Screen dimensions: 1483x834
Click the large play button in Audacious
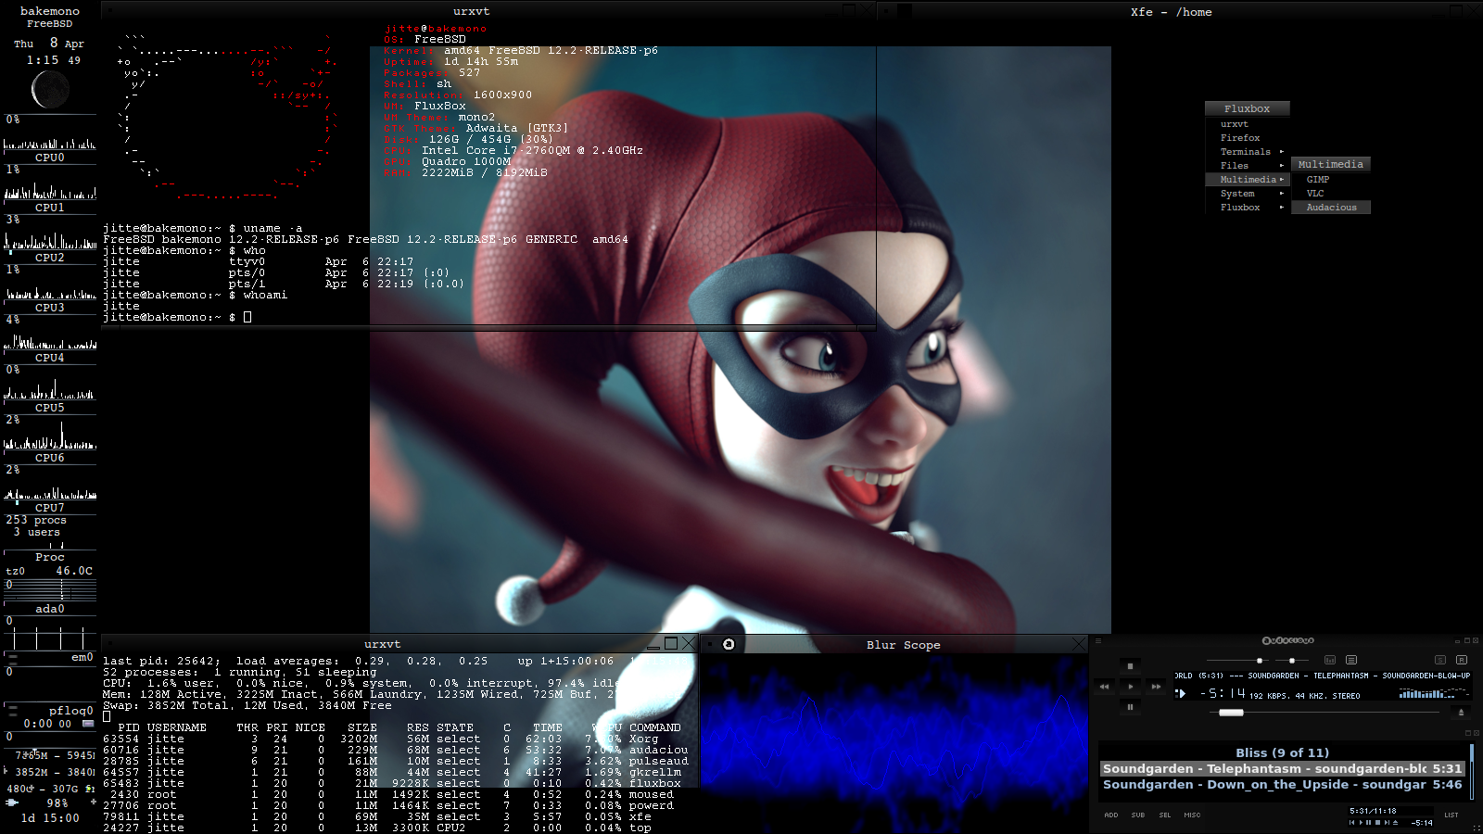point(1130,687)
